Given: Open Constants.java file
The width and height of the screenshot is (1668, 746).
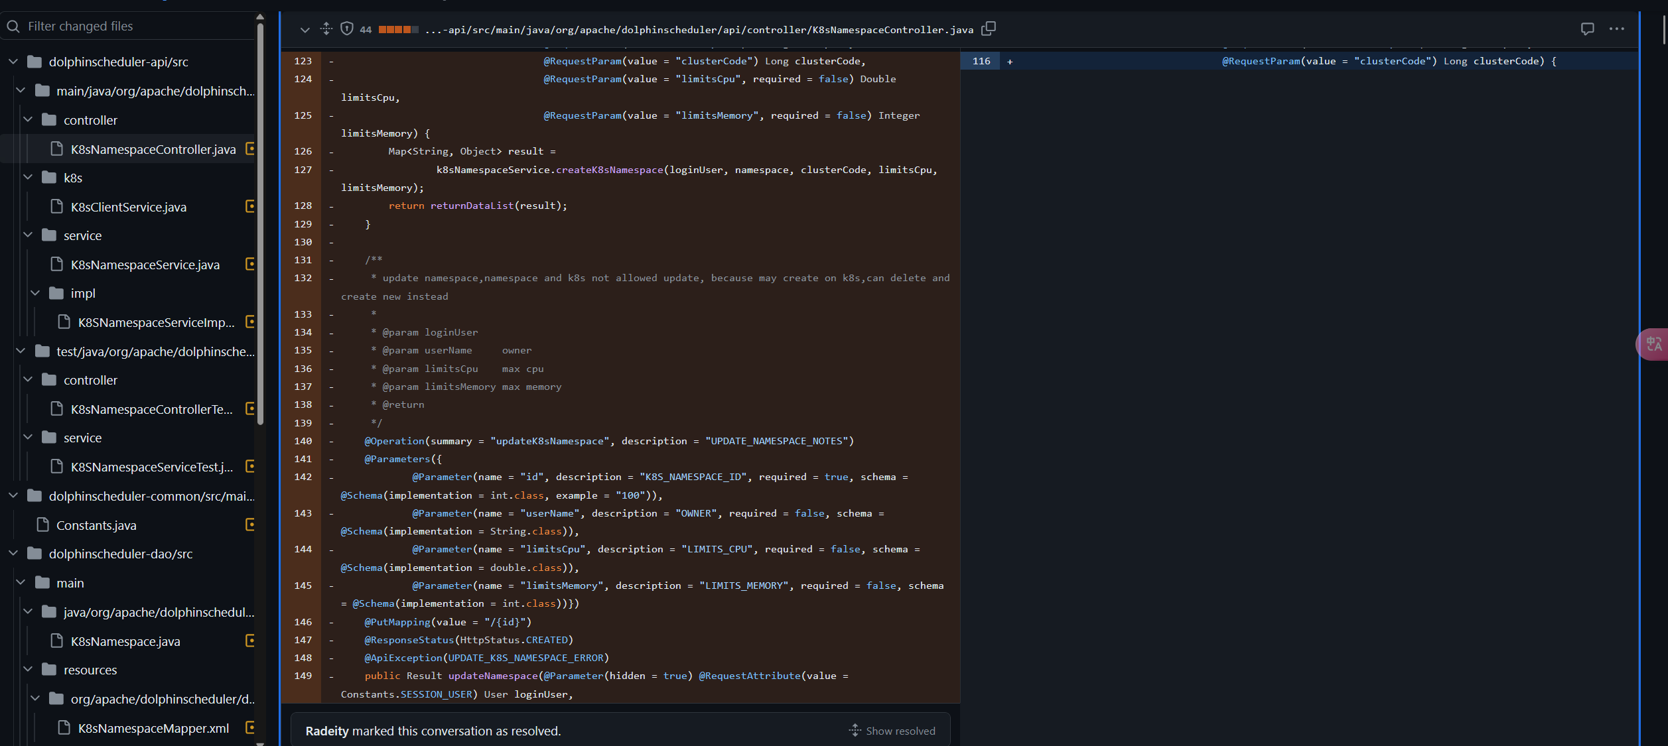Looking at the screenshot, I should pyautogui.click(x=96, y=525).
